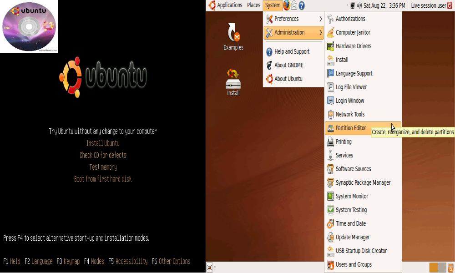Select Install Ubuntu boot option
This screenshot has height=273, width=455.
(103, 143)
